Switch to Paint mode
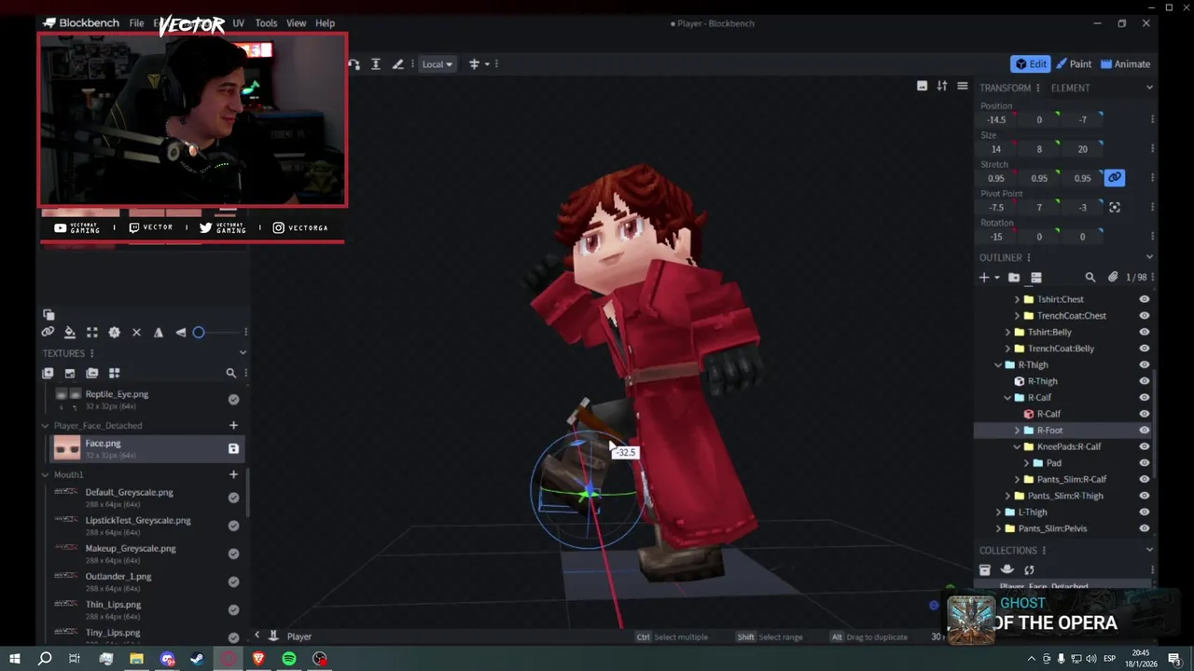Screen dimensions: 1194x671 [x=1075, y=64]
